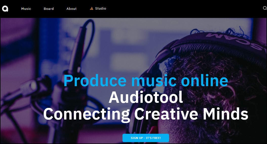Click the orange bars Studio icon

pos(91,9)
